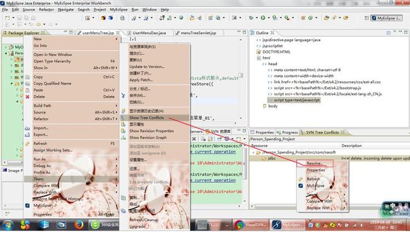Select Assign Working Sets... entry
Viewport: 410px width, 232px height.
click(71, 150)
